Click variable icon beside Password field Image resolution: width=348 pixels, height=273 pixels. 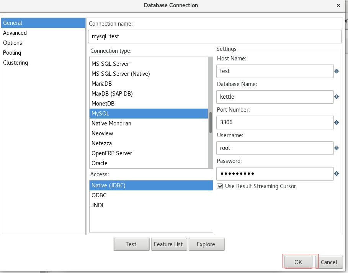pyautogui.click(x=337, y=174)
